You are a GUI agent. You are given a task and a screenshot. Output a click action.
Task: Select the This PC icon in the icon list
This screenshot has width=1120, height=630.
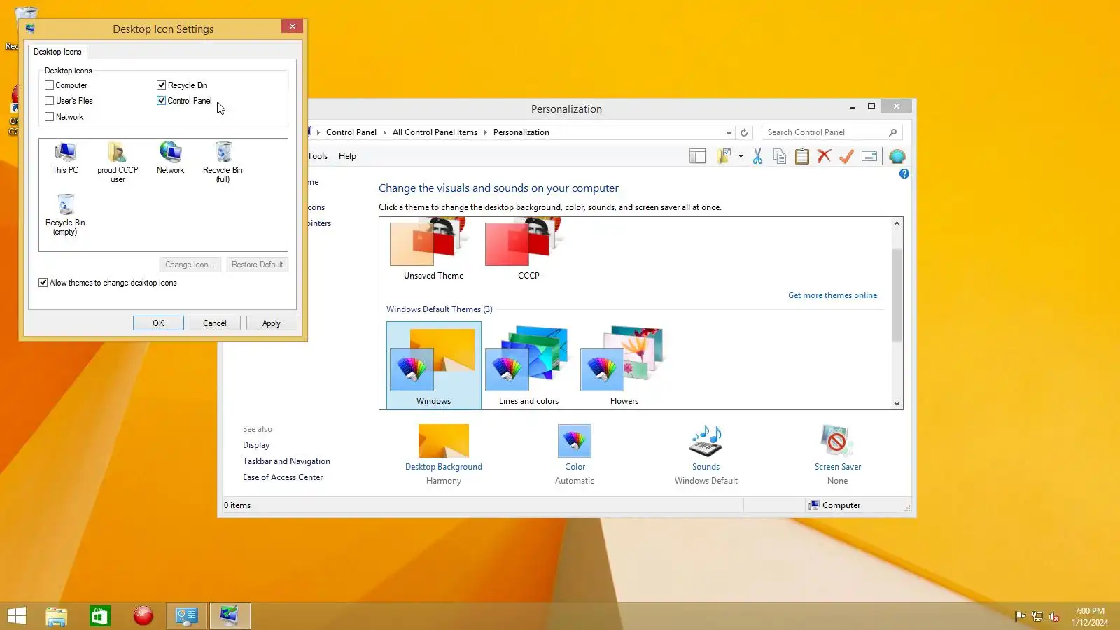65,157
